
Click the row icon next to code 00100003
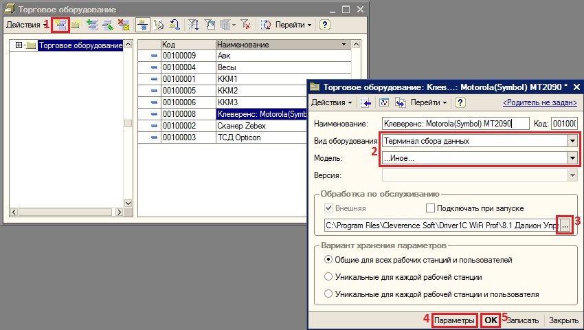(x=154, y=137)
